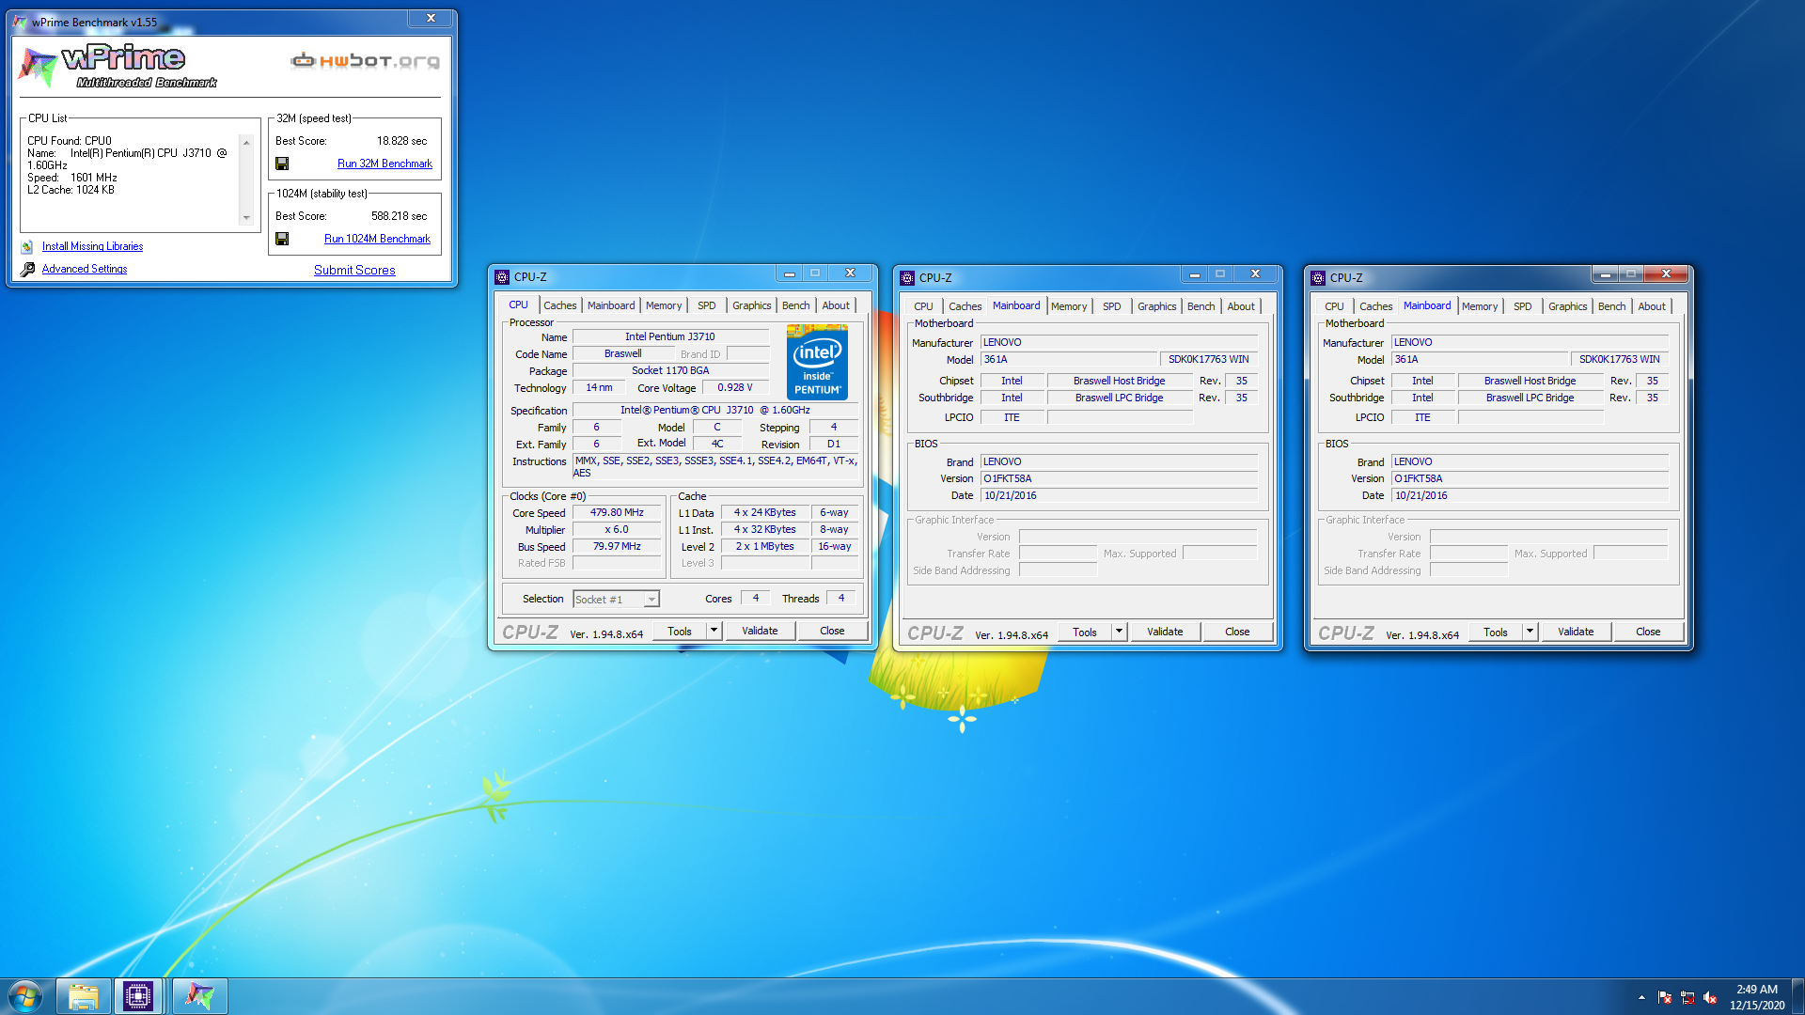Click wPrime window title icon
The width and height of the screenshot is (1805, 1015).
coord(20,22)
